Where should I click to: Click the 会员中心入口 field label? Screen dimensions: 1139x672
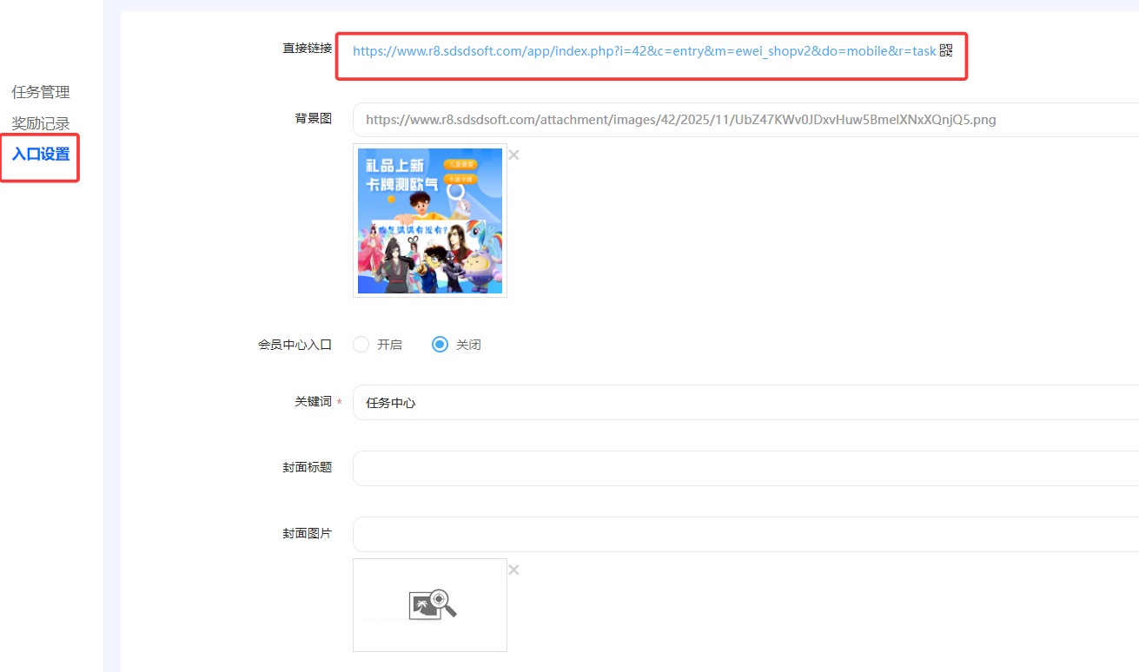pos(295,345)
